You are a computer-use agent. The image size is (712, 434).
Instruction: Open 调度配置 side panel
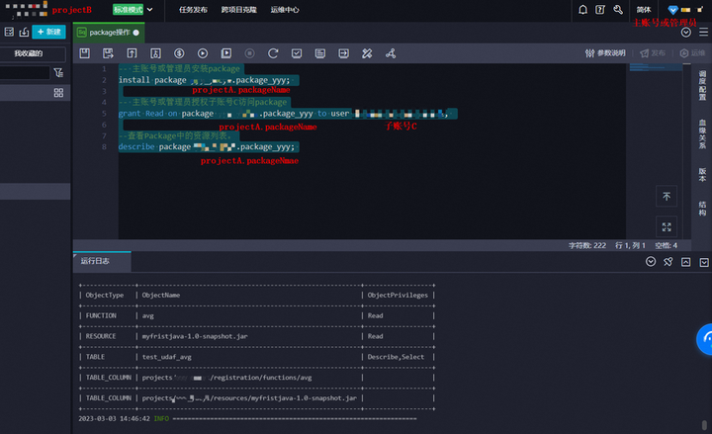point(702,85)
